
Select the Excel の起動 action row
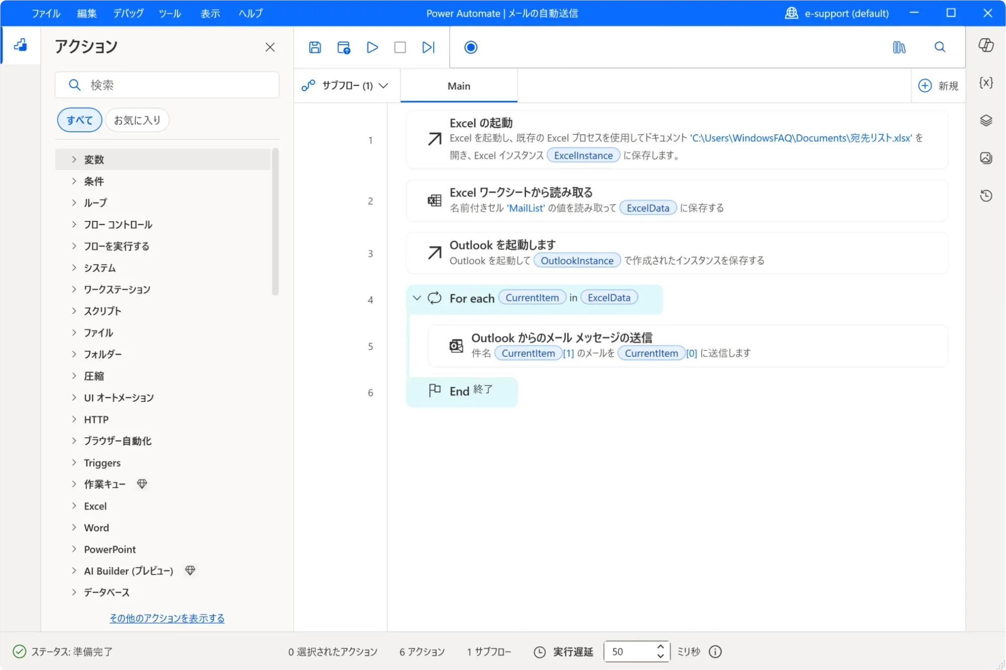click(x=677, y=139)
